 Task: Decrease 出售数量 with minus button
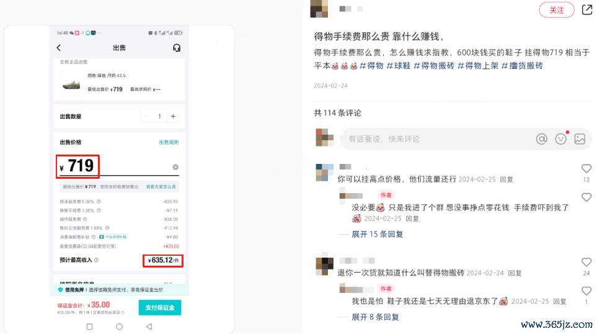point(146,116)
